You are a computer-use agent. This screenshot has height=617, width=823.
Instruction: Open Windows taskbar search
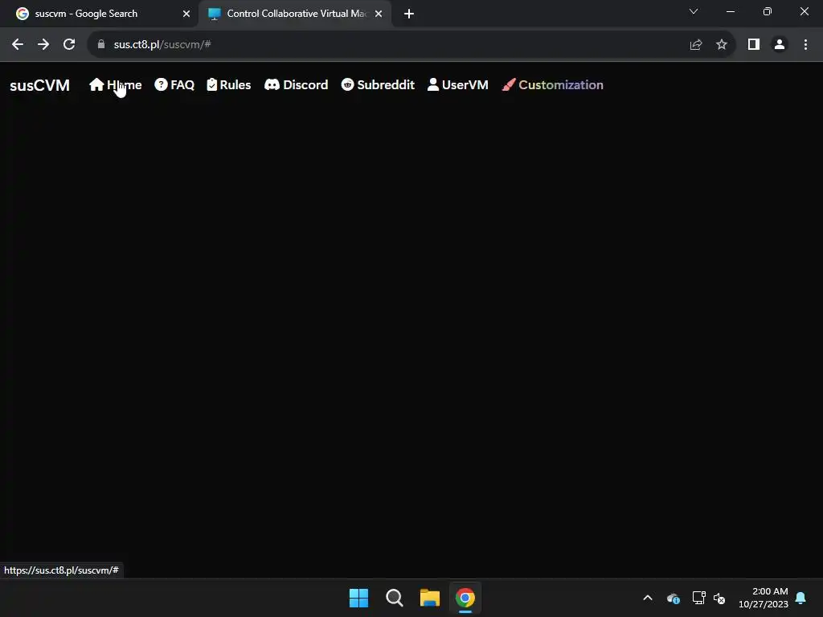394,598
